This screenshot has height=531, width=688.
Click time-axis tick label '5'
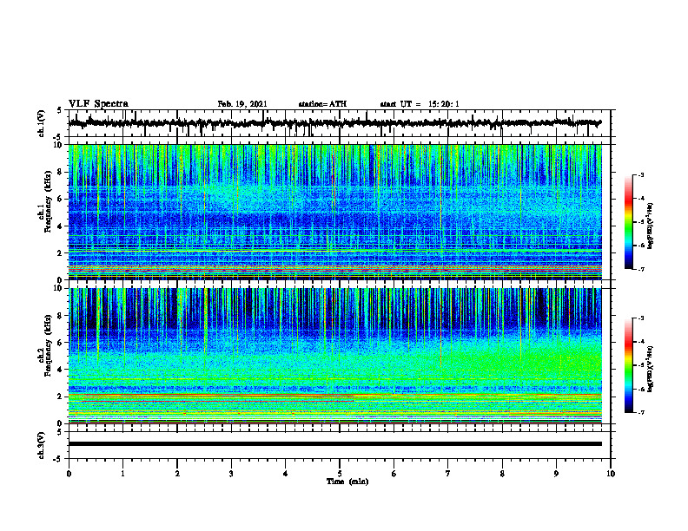point(340,474)
